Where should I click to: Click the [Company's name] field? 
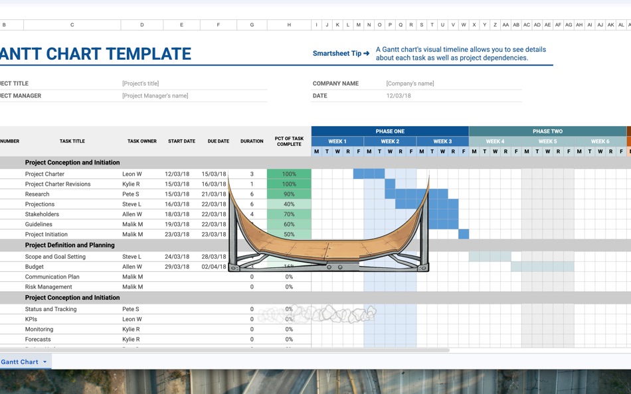point(410,84)
